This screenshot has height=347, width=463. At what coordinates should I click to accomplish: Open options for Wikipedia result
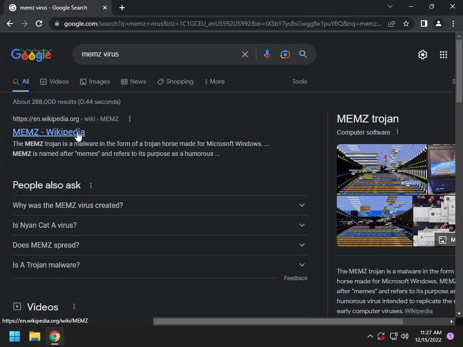point(130,119)
